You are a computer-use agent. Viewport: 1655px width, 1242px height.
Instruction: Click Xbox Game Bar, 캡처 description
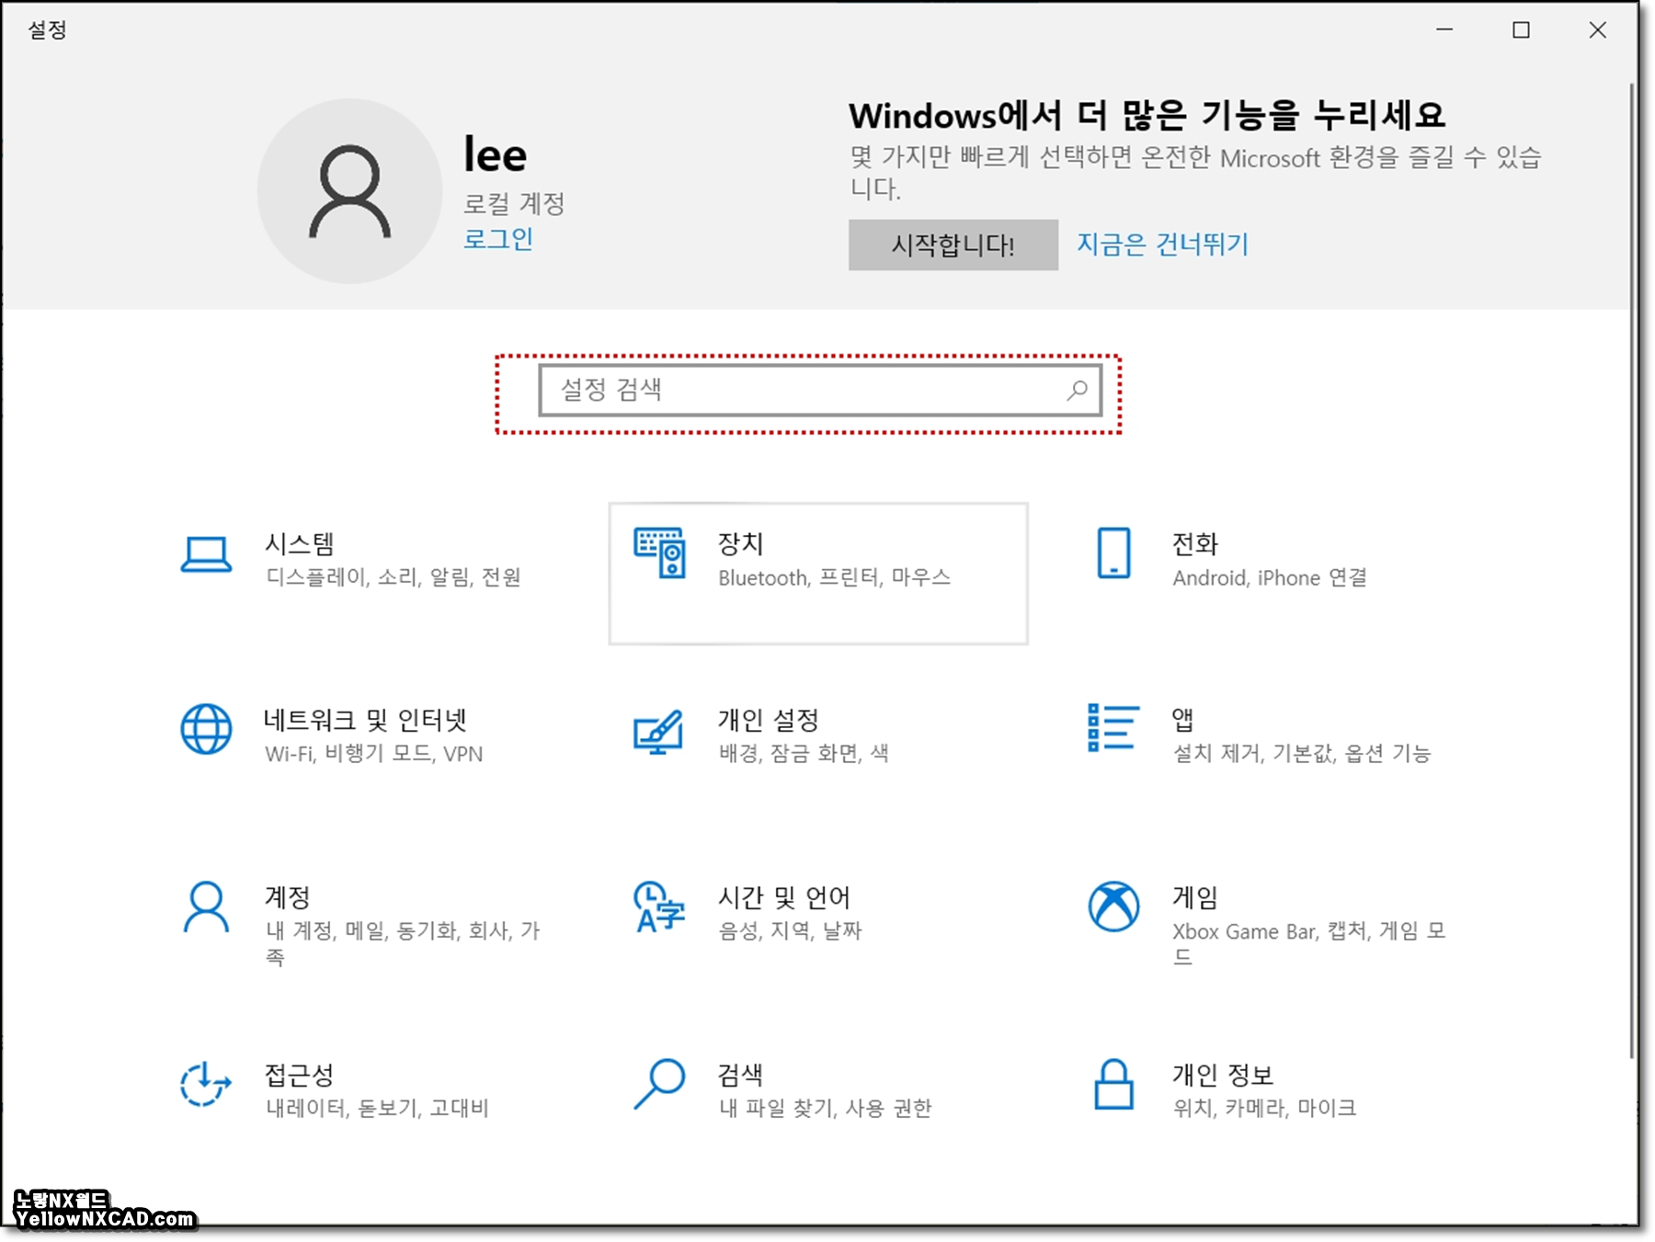1308,943
